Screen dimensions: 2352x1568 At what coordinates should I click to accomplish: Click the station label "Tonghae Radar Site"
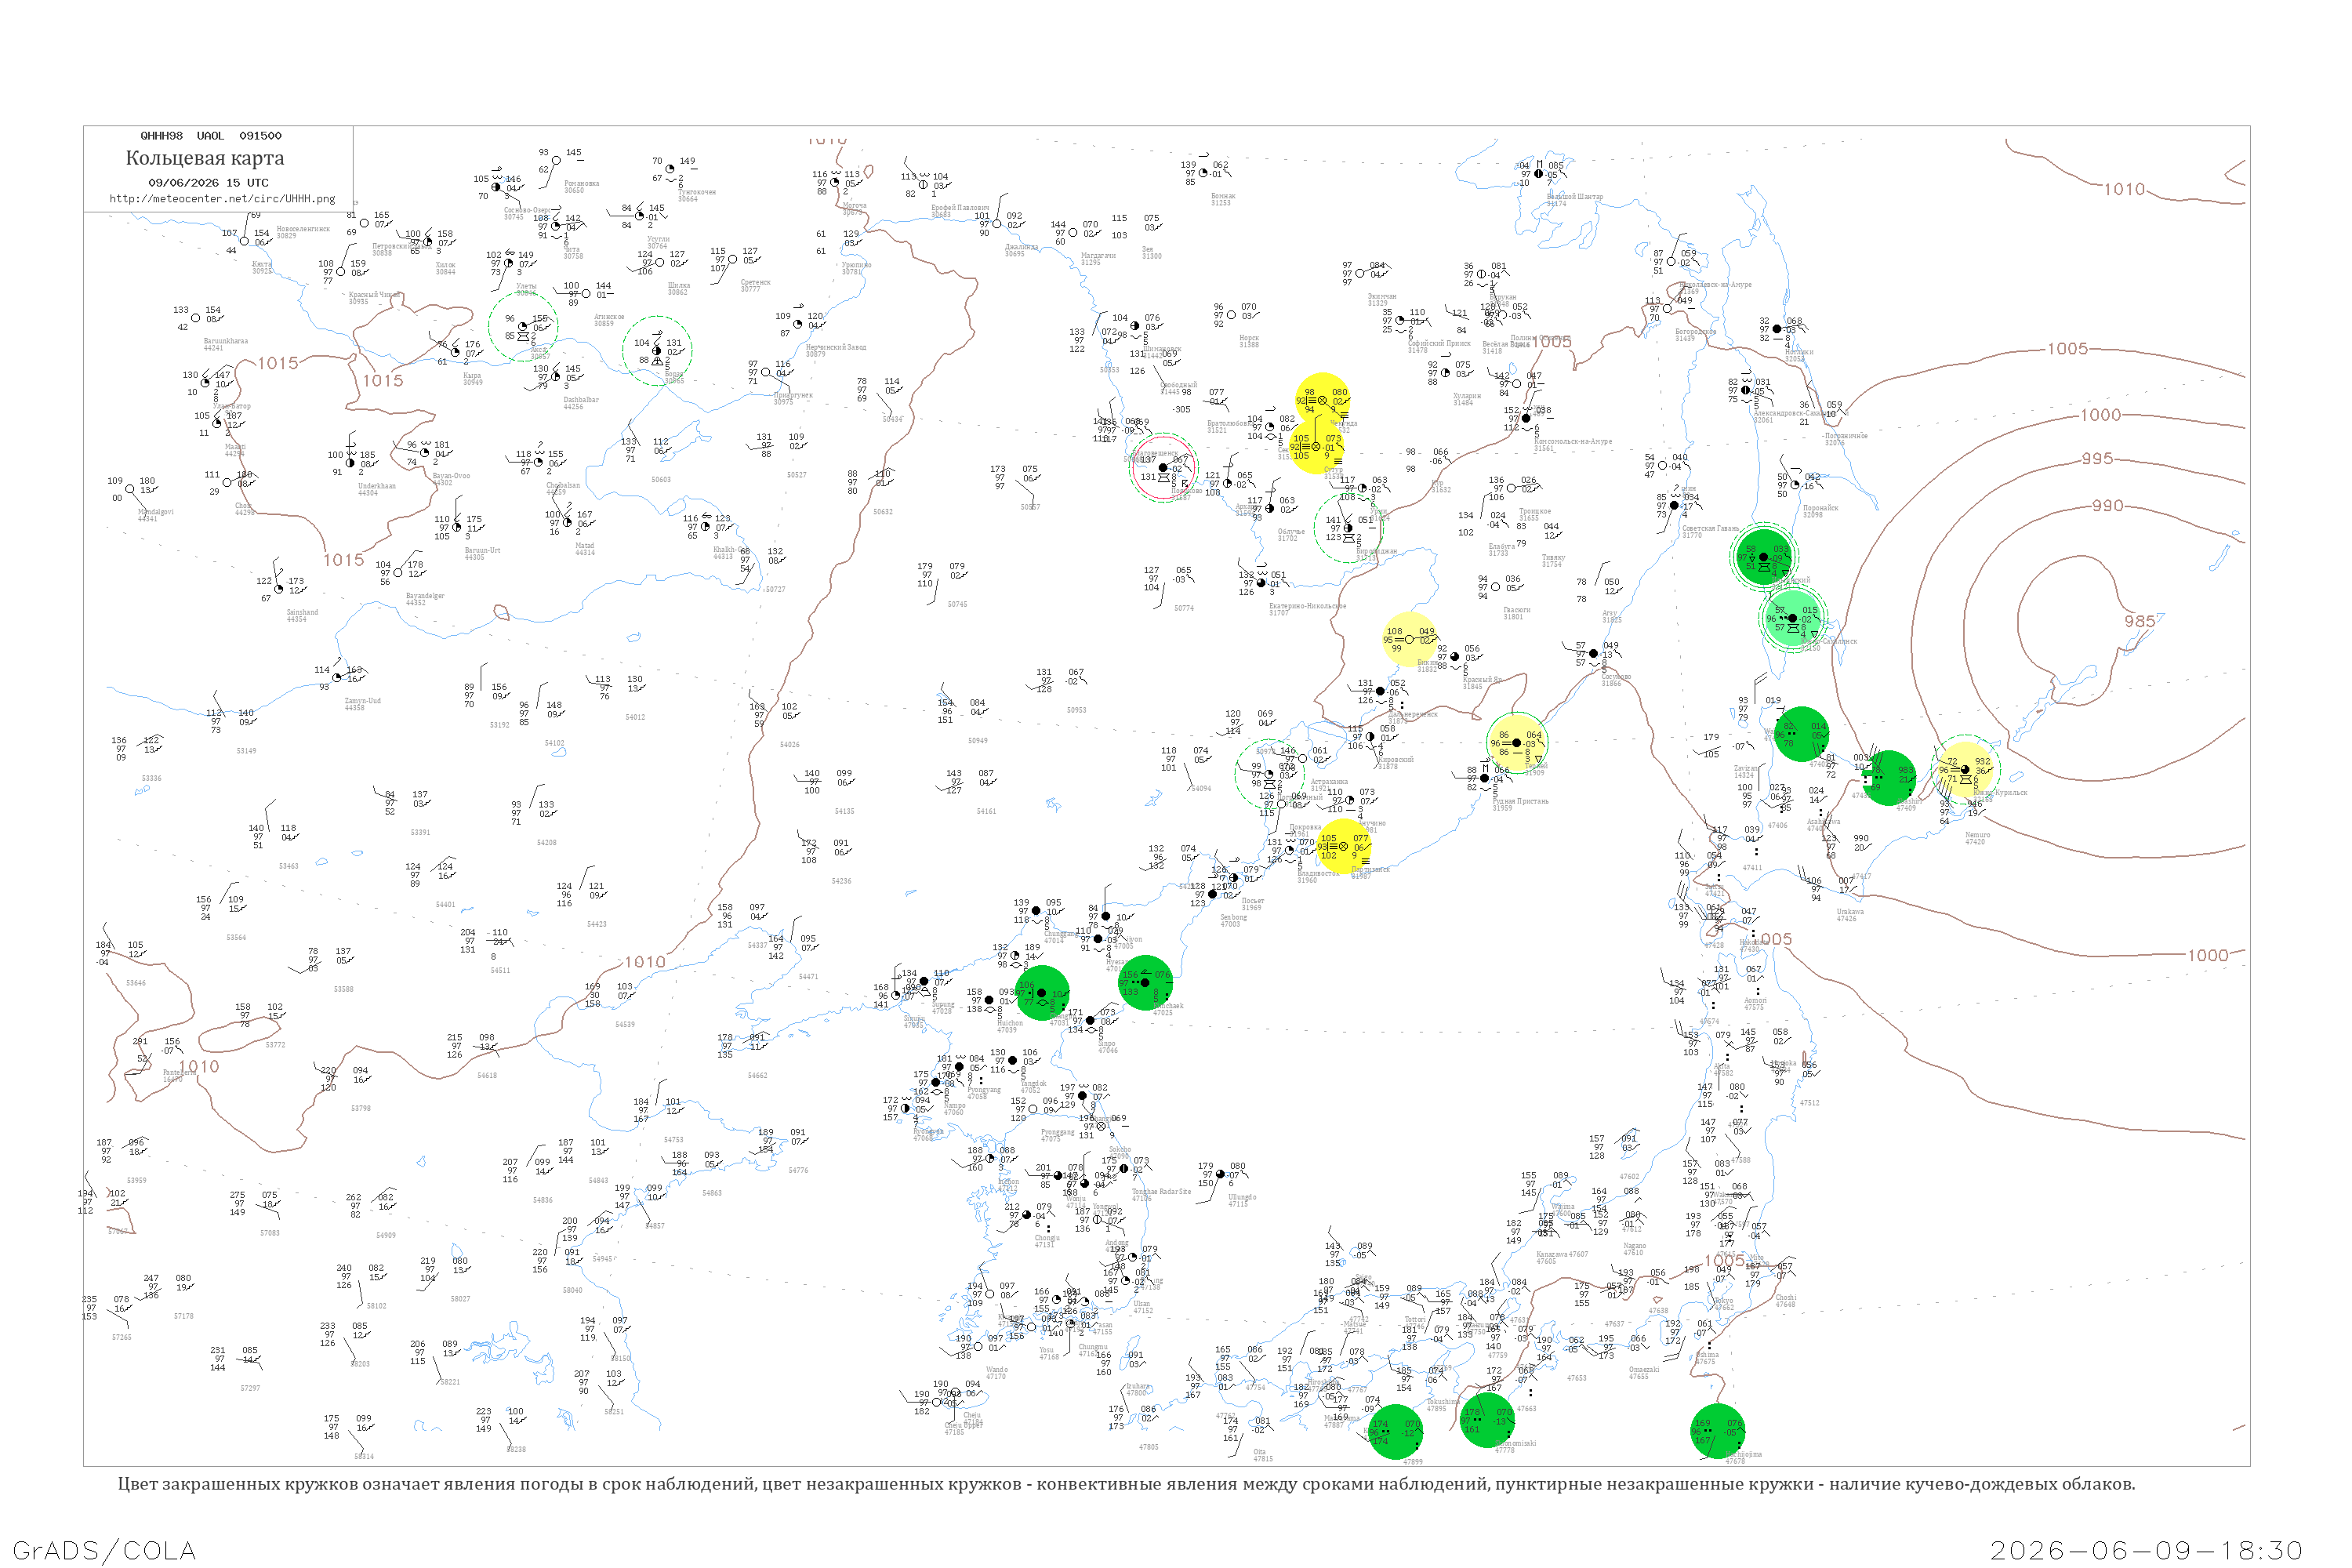point(1161,1192)
